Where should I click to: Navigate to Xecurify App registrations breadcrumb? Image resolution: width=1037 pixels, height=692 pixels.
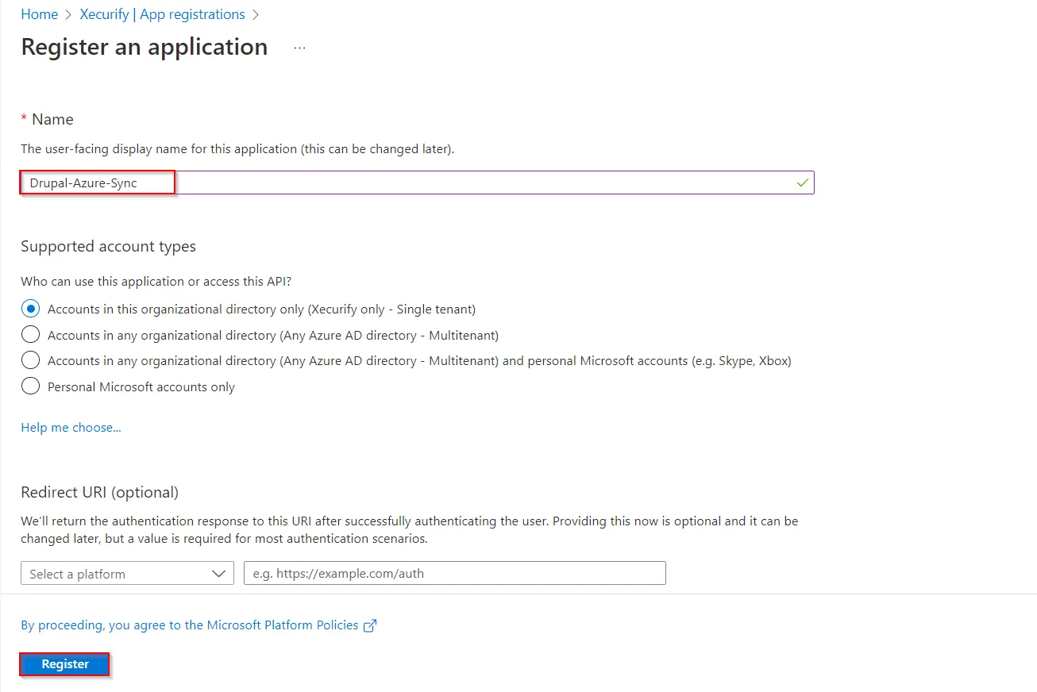click(162, 14)
